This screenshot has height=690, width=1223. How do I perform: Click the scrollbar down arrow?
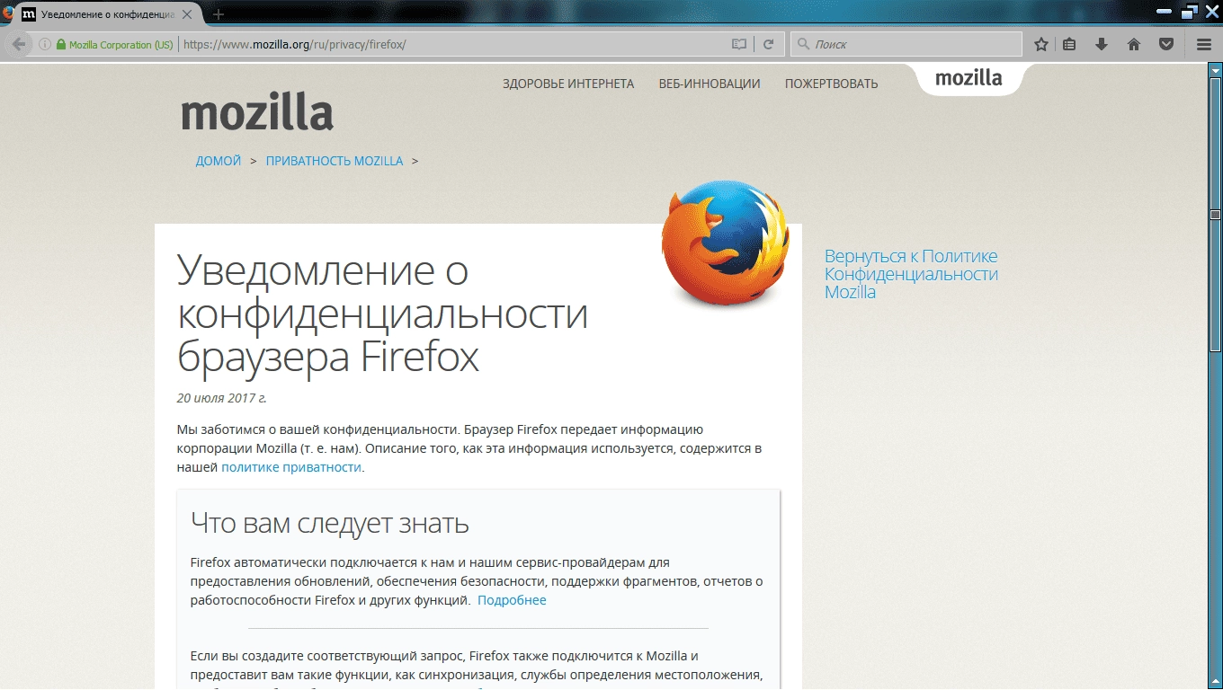[1215, 682]
